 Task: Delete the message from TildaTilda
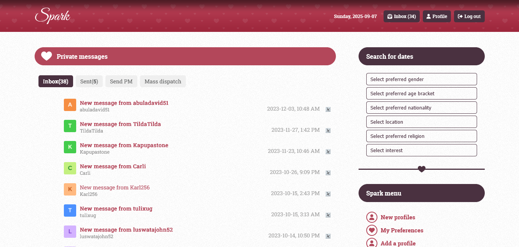328,131
